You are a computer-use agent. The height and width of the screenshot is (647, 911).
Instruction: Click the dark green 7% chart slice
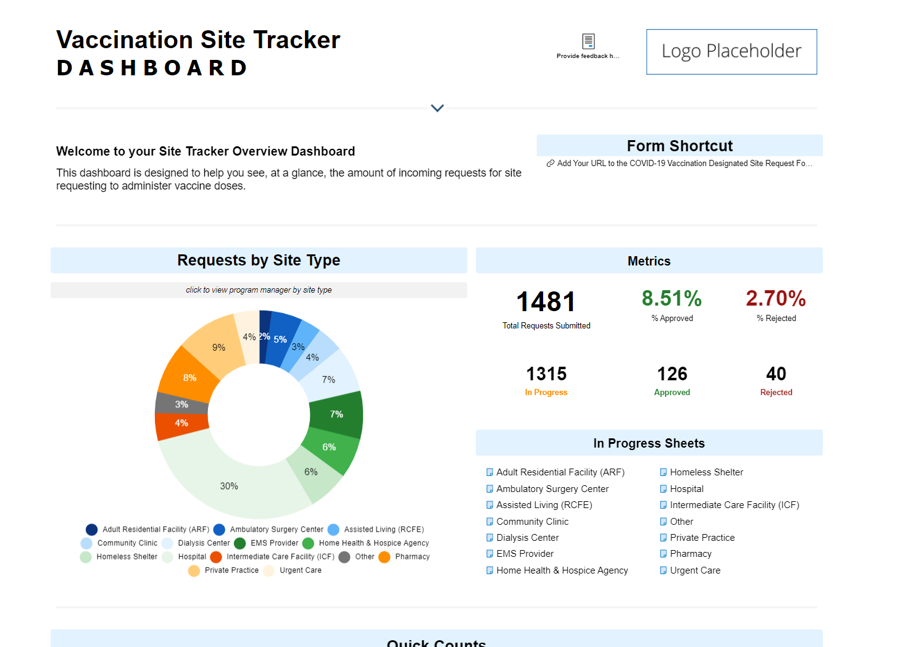pos(336,414)
